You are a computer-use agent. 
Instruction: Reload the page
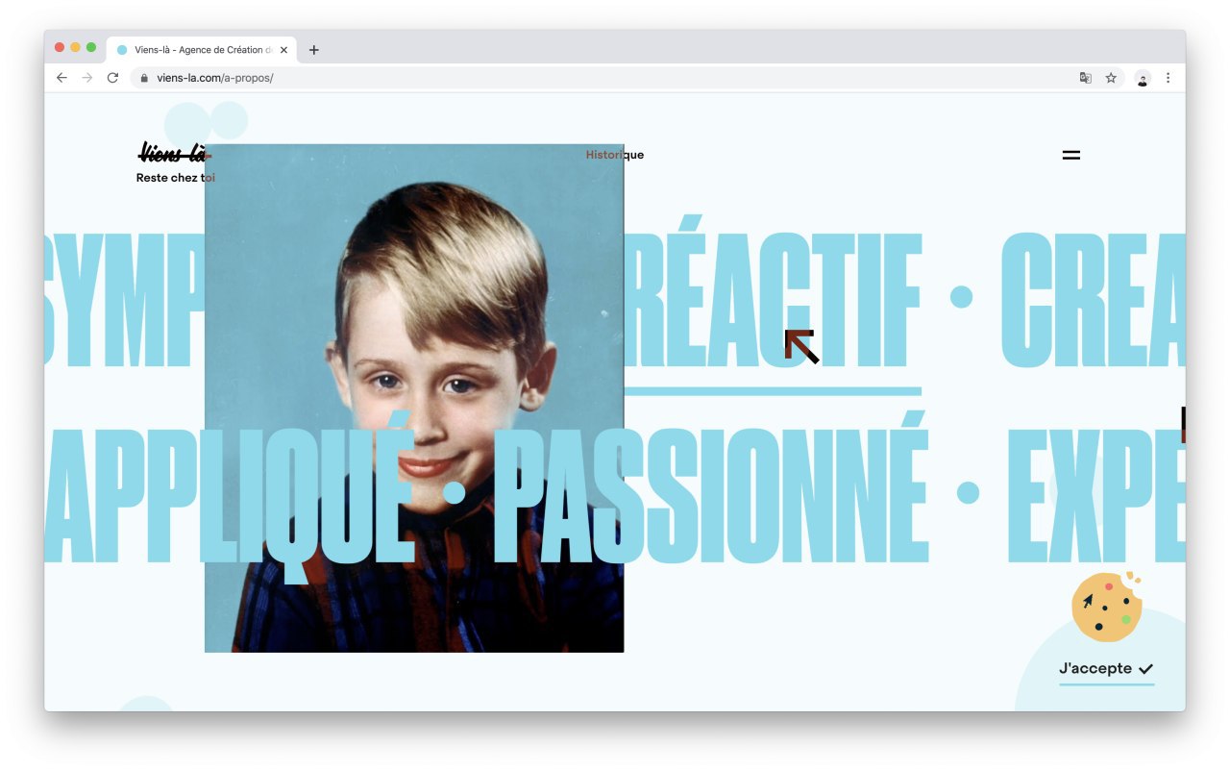pos(112,78)
